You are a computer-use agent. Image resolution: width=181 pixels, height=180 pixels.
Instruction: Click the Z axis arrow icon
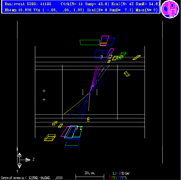coord(28,160)
